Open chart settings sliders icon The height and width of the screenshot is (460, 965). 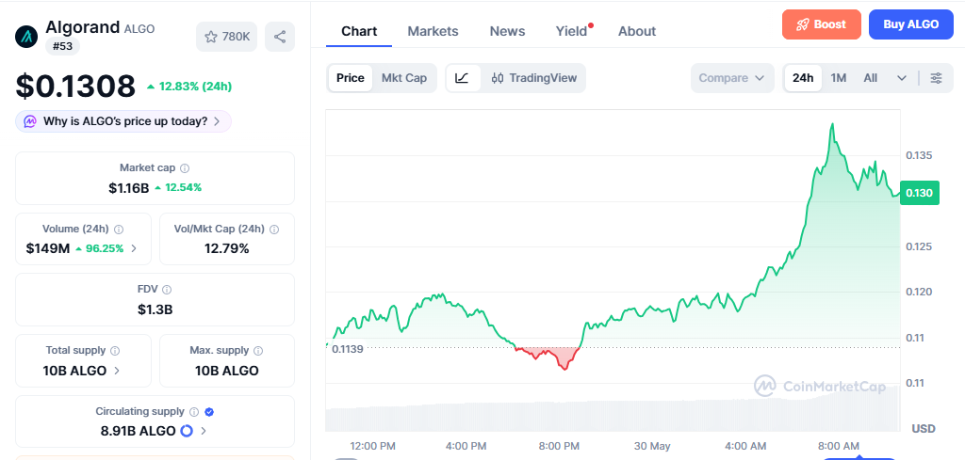point(936,78)
